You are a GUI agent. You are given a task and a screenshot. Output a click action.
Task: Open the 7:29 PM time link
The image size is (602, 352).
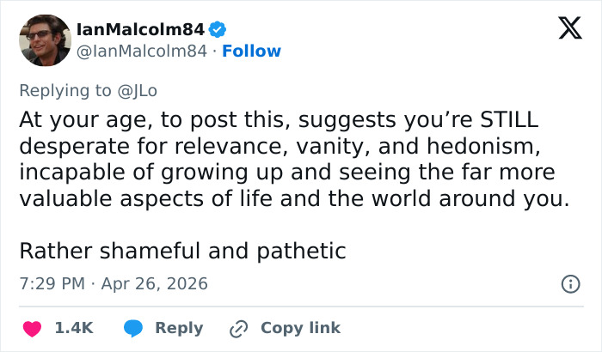click(x=51, y=283)
